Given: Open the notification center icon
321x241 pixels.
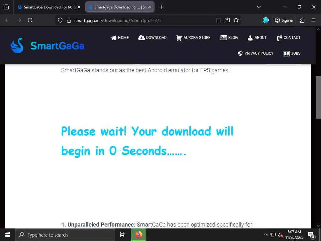Looking at the screenshot, I should (x=311, y=235).
